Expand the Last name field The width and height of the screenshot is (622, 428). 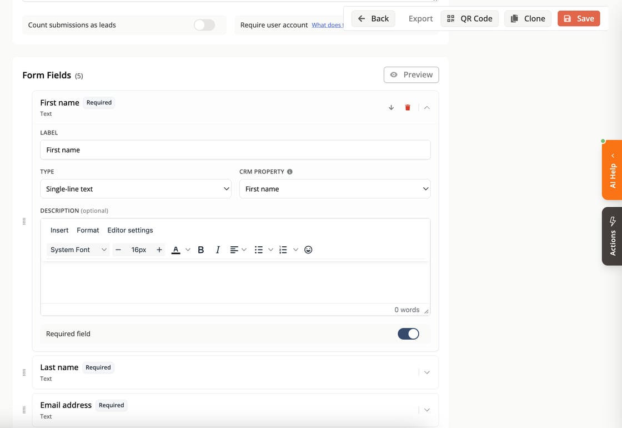(x=427, y=372)
